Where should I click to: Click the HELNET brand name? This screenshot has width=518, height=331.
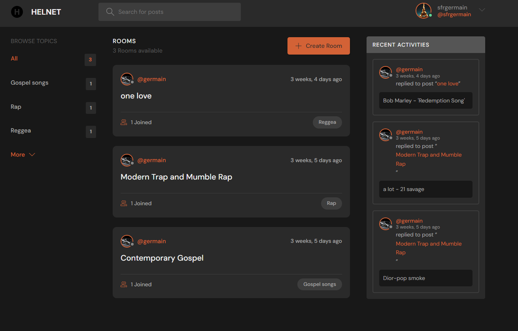[x=46, y=12]
